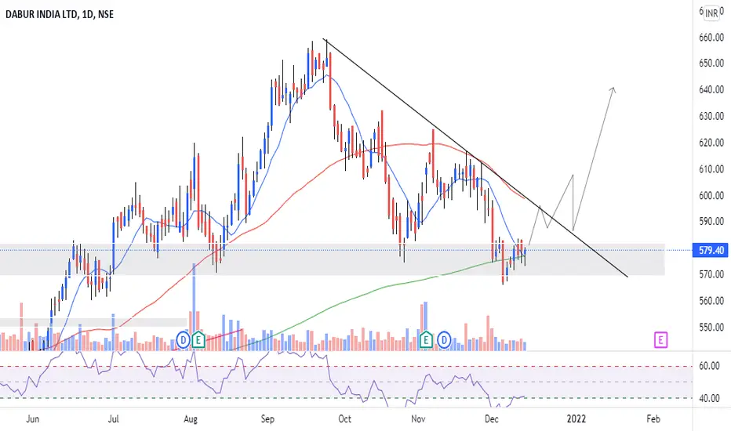
Task: Click the Aug label on time axis
Action: click(x=191, y=419)
